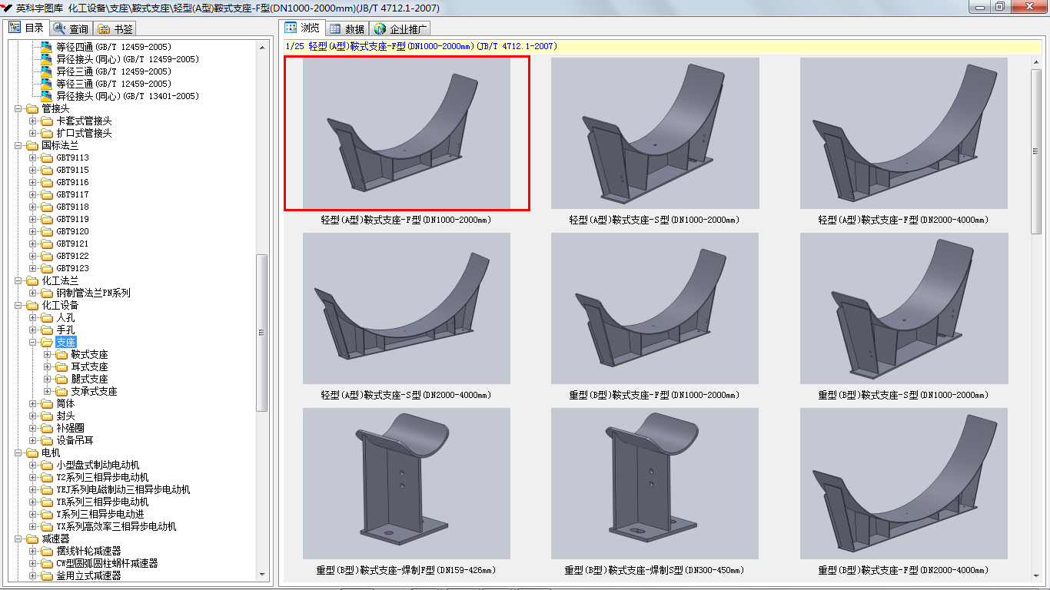Expand the 鞍式支座 tree node
This screenshot has width=1050, height=590.
click(48, 354)
